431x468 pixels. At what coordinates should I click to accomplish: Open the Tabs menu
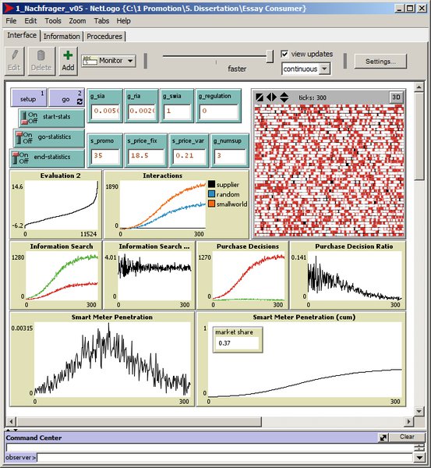(101, 21)
